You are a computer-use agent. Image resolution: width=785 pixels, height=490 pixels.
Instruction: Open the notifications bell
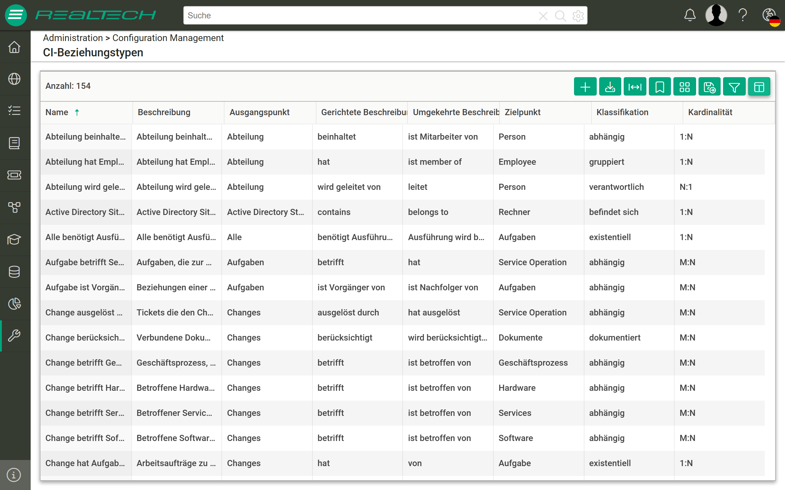690,15
